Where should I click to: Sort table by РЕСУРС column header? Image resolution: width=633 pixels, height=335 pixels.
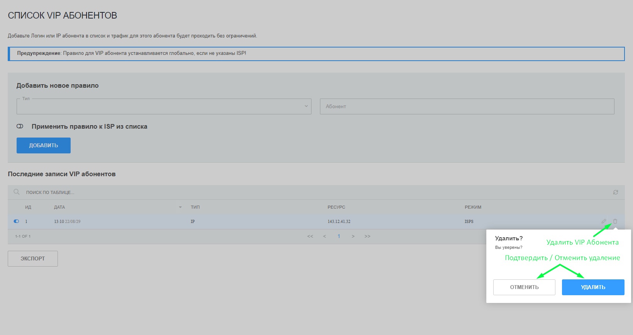coord(336,207)
